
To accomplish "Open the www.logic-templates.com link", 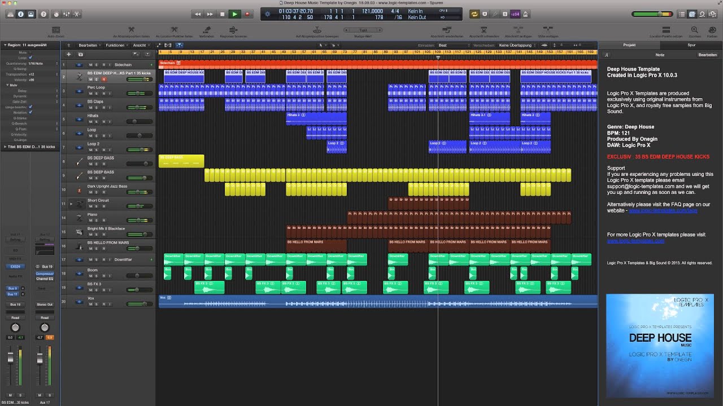I will tap(635, 241).
